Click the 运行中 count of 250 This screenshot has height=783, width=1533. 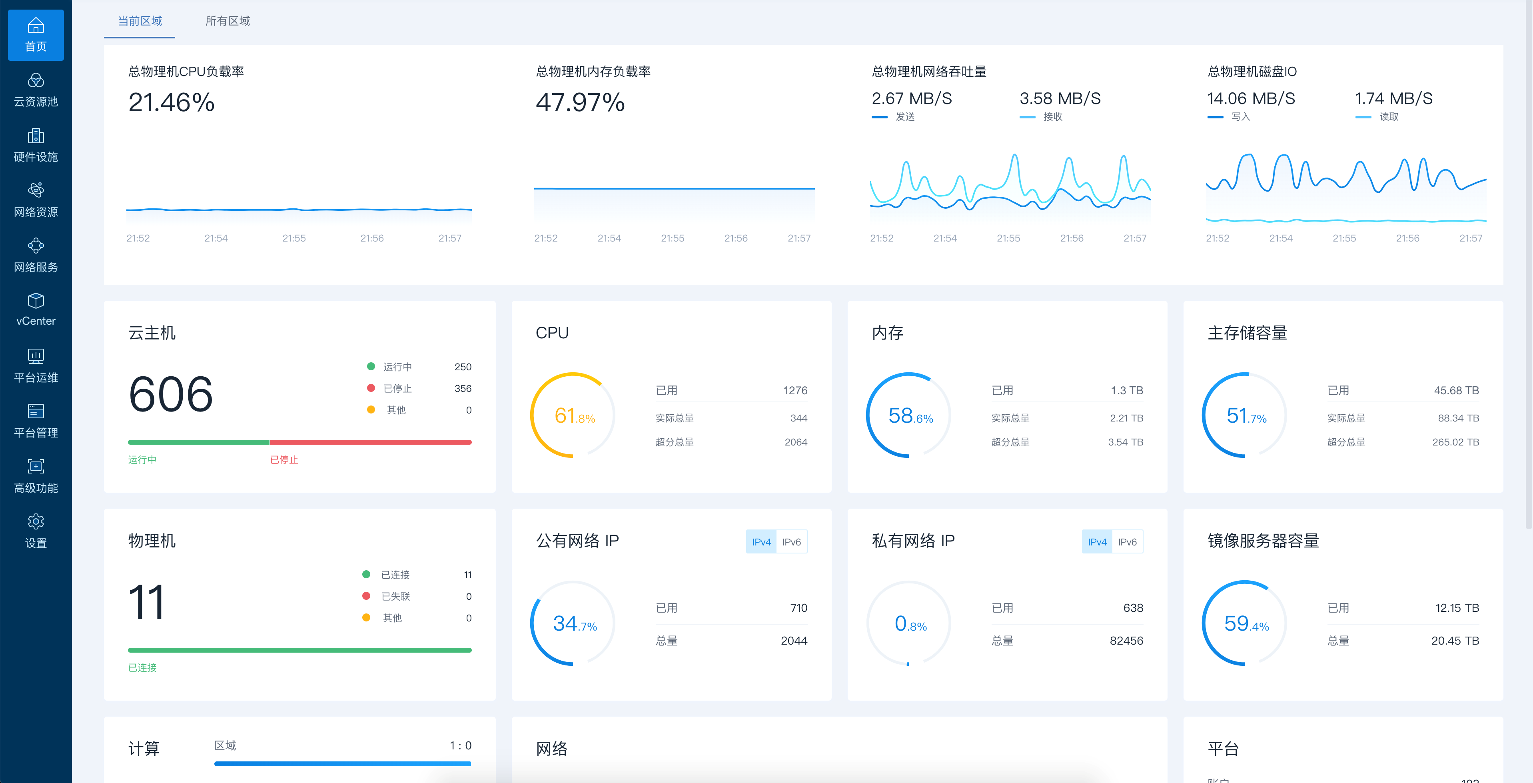click(x=462, y=367)
